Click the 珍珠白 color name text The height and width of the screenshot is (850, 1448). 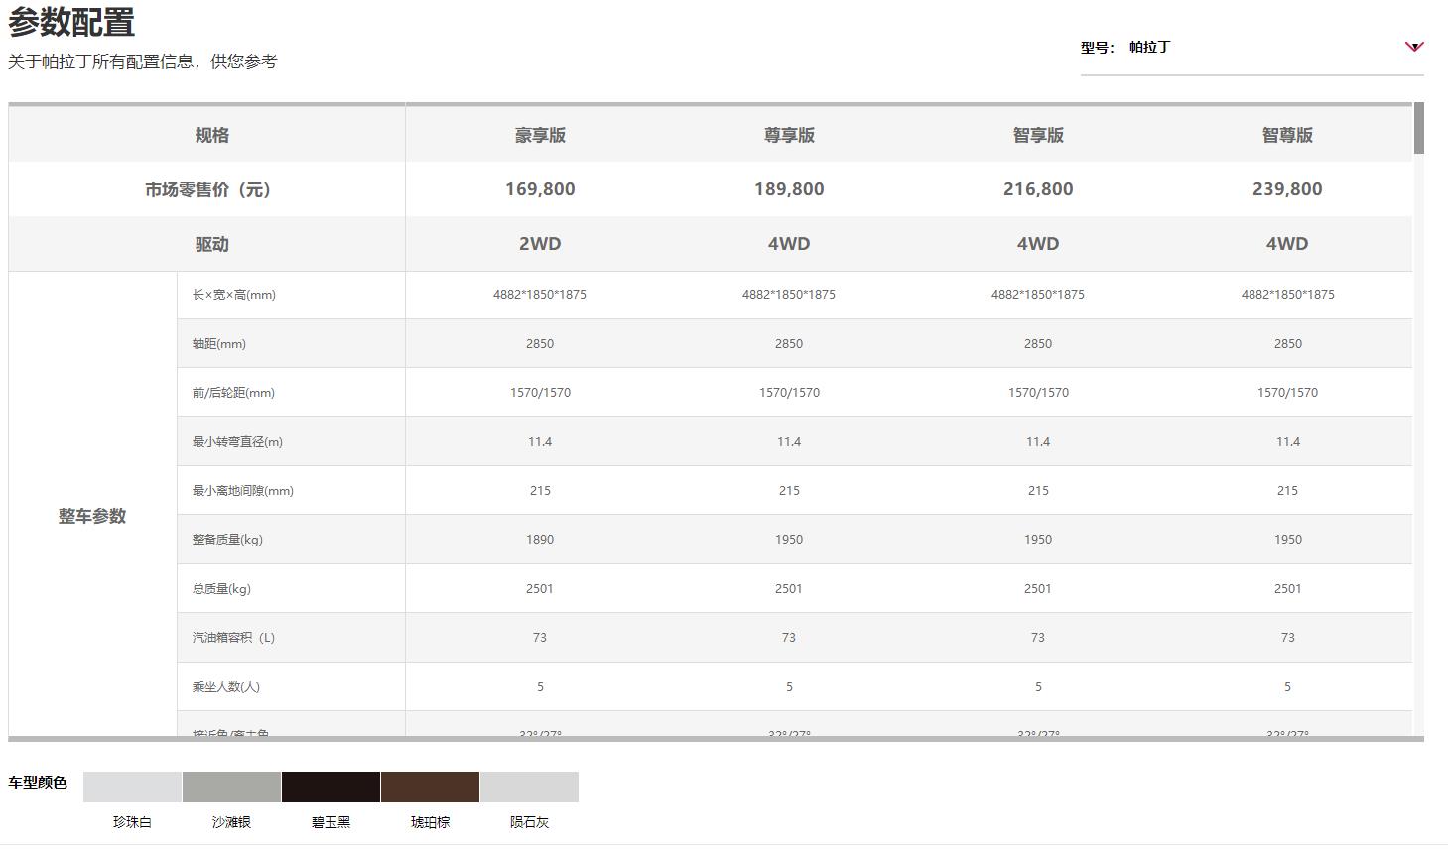pos(132,822)
